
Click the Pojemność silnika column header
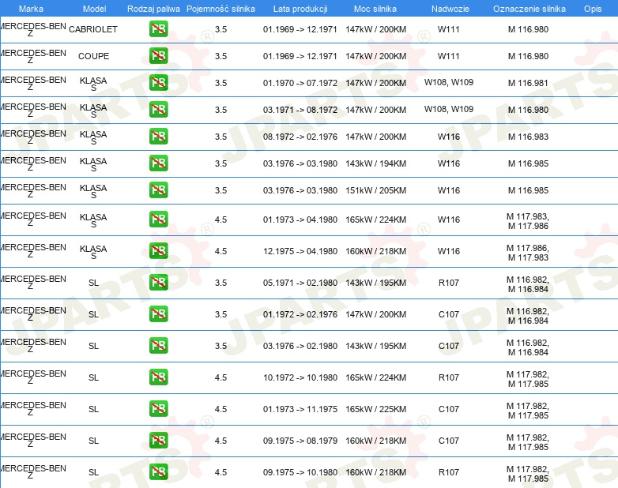(220, 9)
